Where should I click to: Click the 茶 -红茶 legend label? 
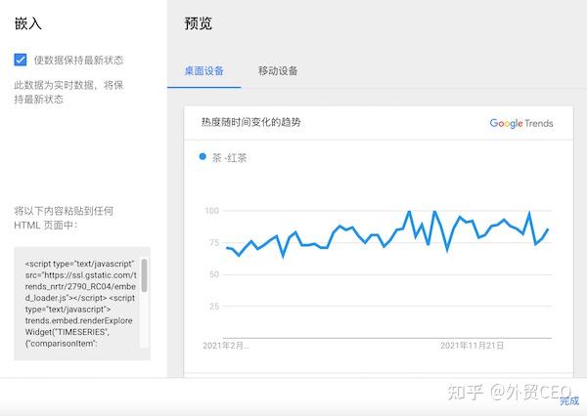click(x=229, y=158)
